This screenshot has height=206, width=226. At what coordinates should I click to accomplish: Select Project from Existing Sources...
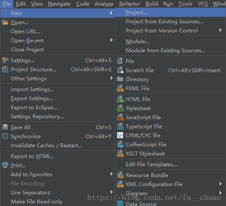pos(170,22)
